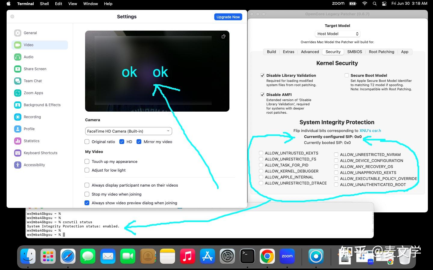
Task: Enable Touch up my appearance
Action: [x=87, y=161]
